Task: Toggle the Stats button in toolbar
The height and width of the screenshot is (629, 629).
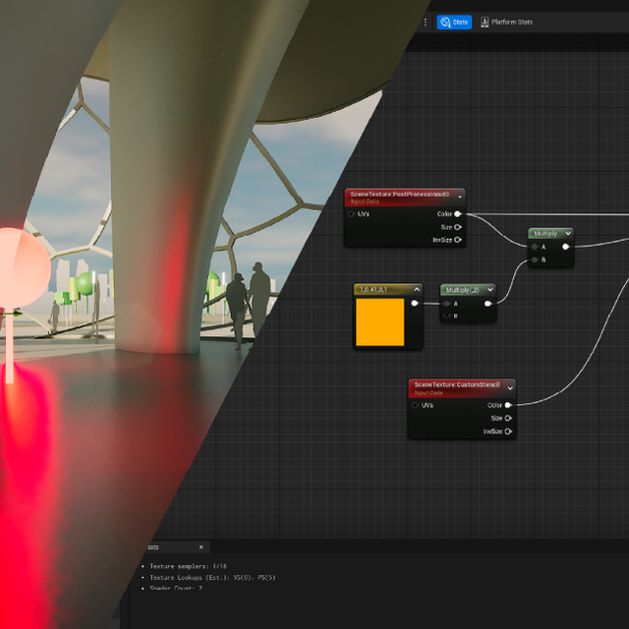Action: pyautogui.click(x=454, y=22)
